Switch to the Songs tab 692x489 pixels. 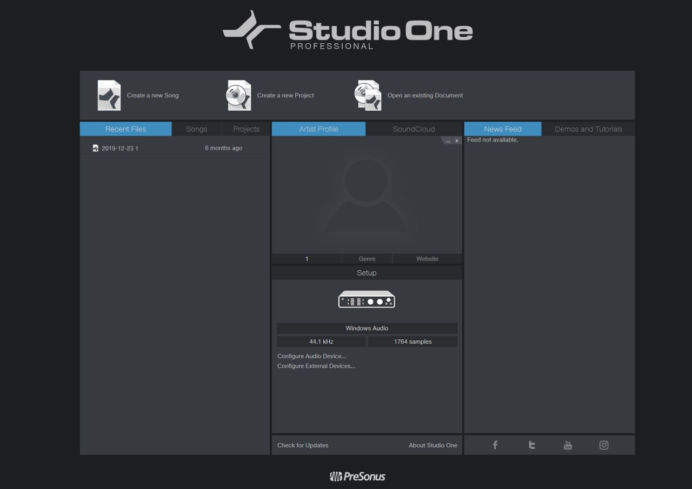coord(197,129)
